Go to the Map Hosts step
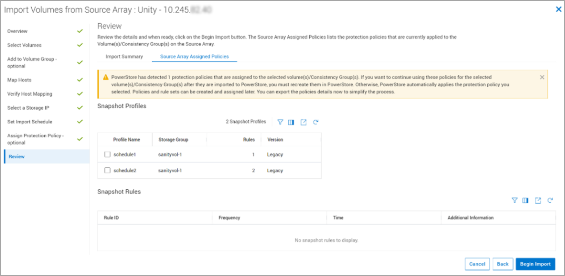This screenshot has width=565, height=276. pos(19,80)
